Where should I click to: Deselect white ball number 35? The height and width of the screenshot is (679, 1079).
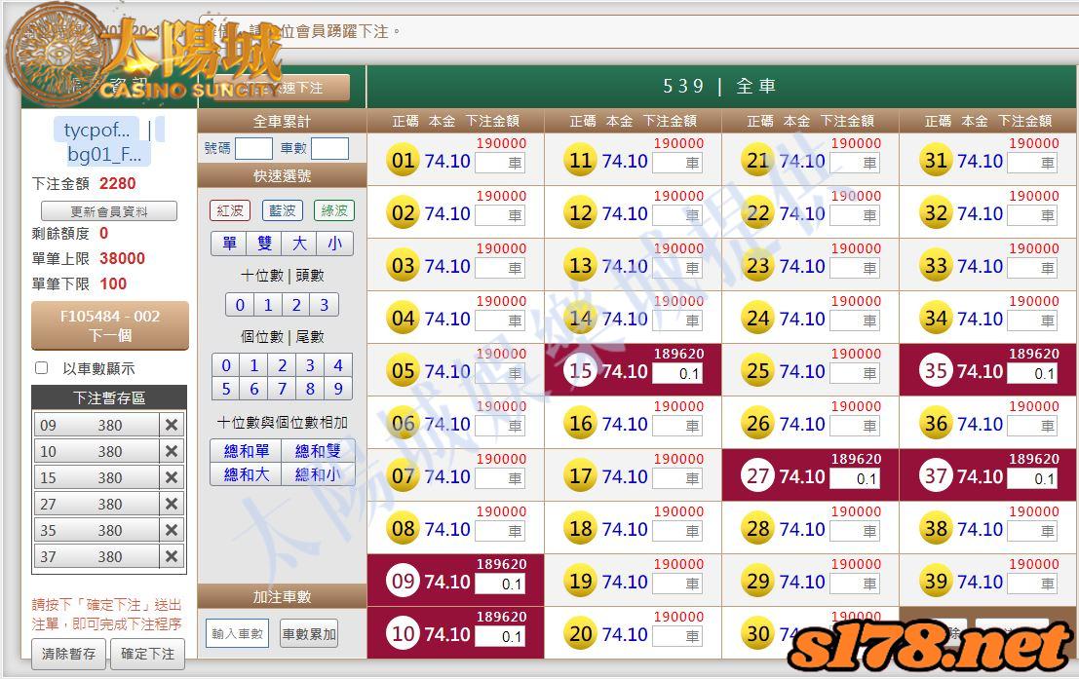(x=935, y=371)
